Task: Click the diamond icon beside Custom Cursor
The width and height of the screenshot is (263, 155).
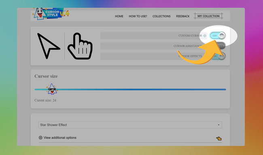Action: (x=205, y=36)
